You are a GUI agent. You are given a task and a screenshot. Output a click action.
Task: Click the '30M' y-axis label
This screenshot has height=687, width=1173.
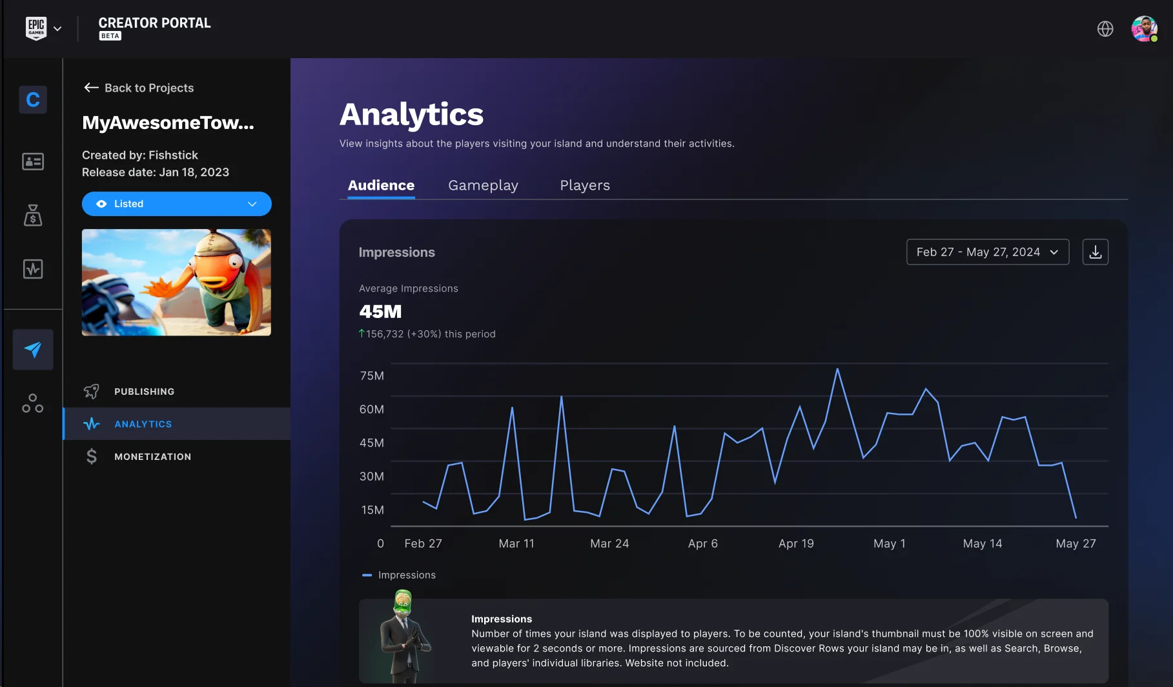click(x=372, y=476)
